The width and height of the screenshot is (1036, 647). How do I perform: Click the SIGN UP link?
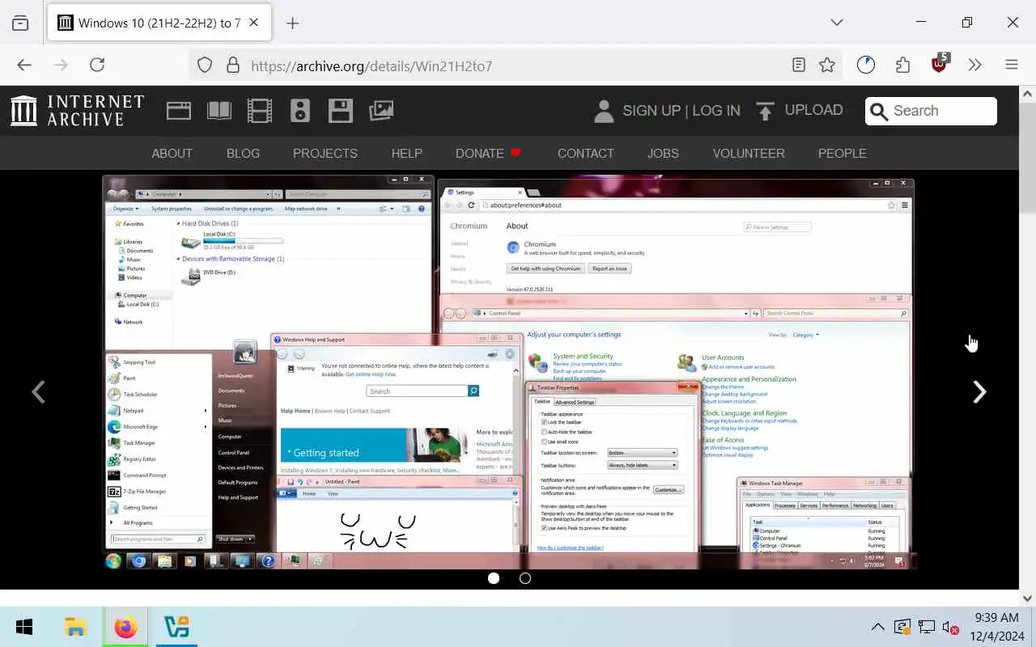(x=652, y=111)
